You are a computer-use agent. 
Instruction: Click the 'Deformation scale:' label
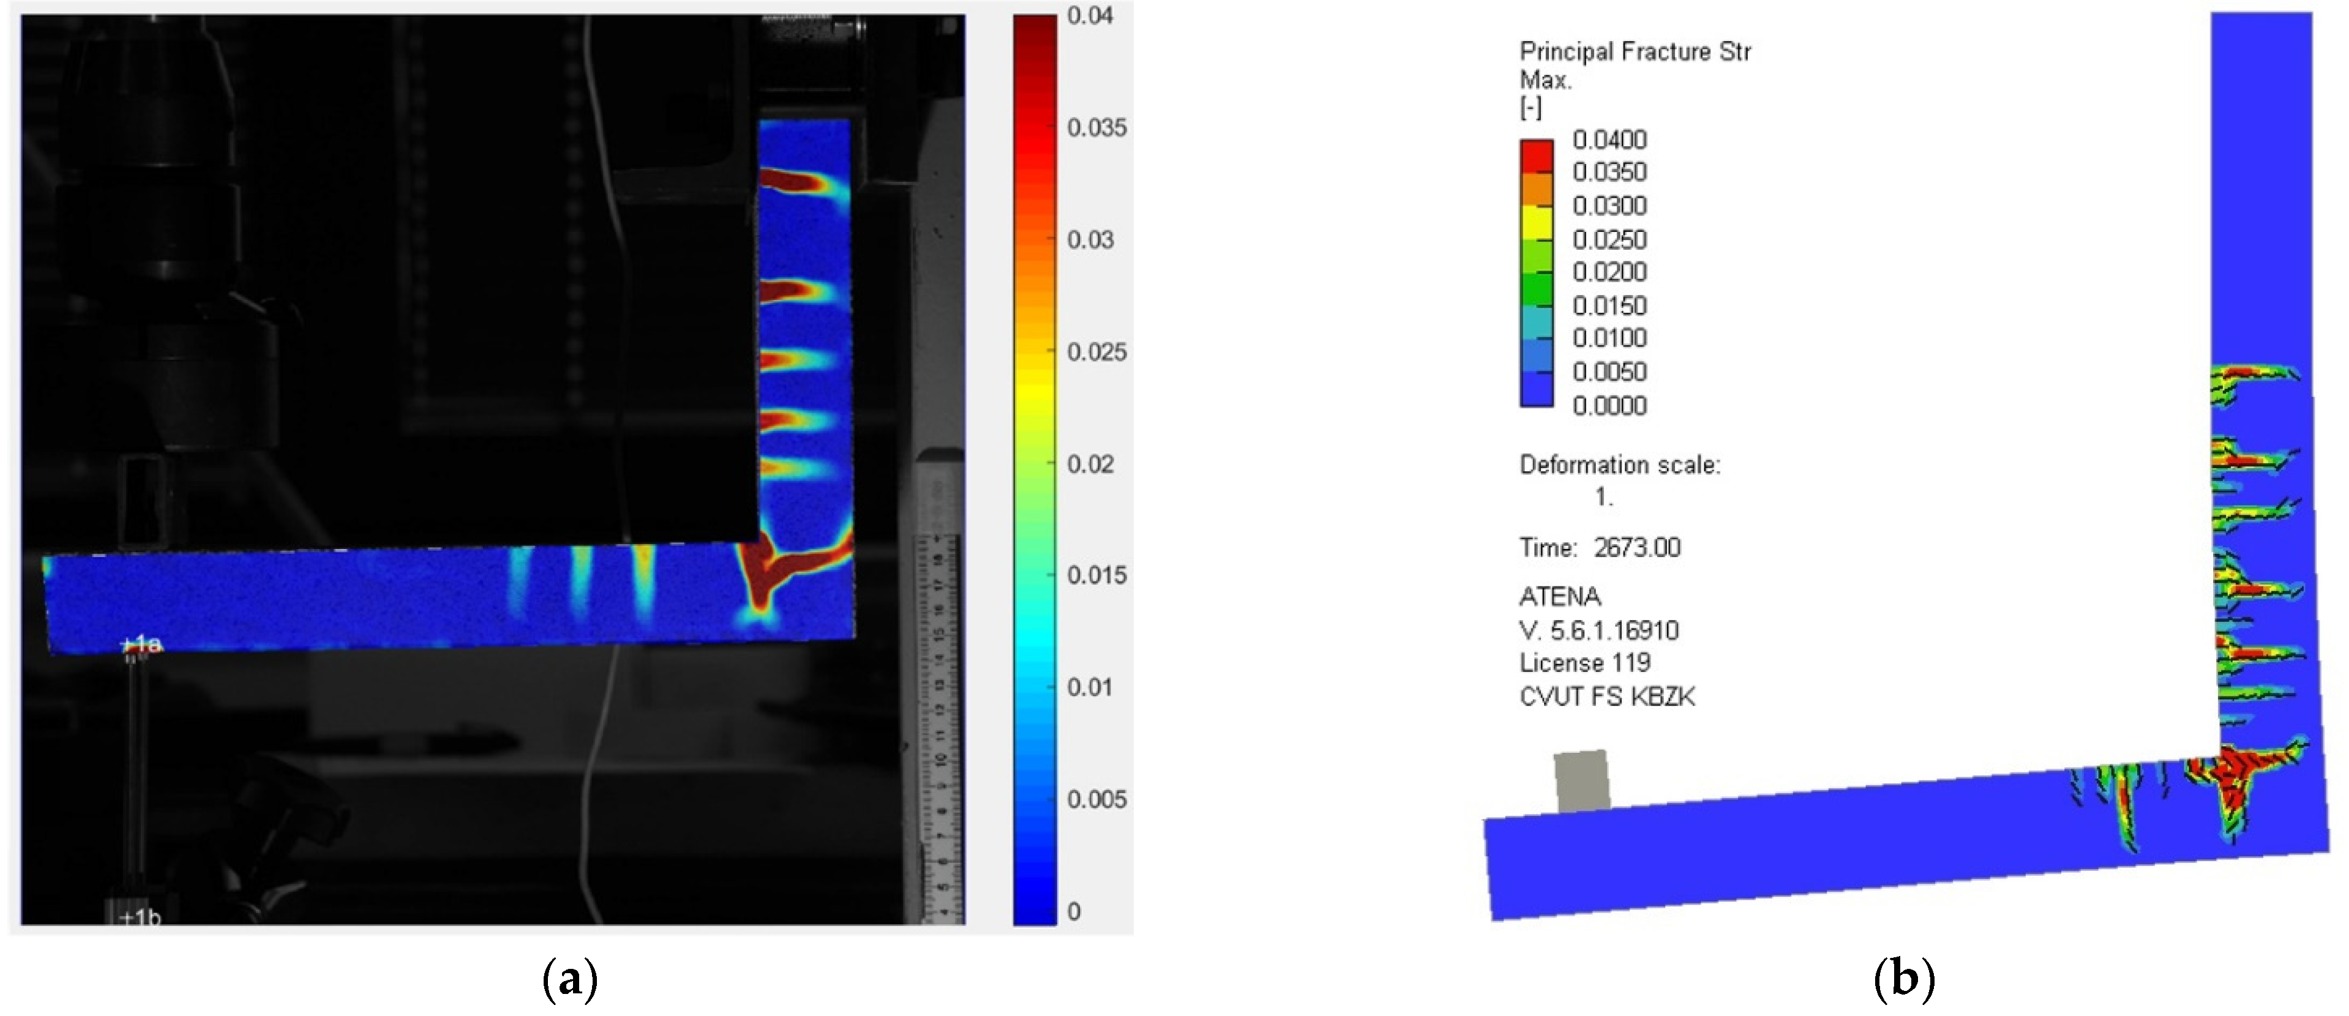(x=1619, y=465)
